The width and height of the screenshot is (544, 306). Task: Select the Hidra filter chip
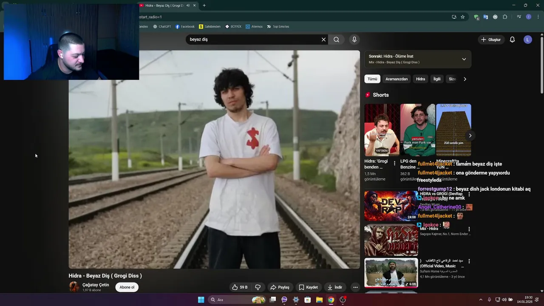[x=420, y=79]
